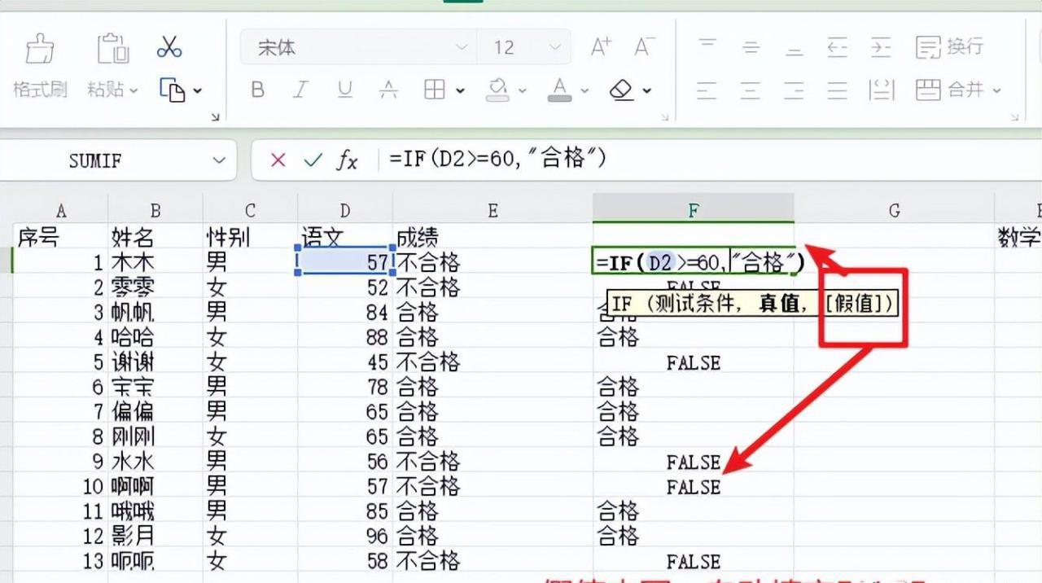Align text to vertical middle
Viewport: 1042px width, 583px height.
point(751,47)
